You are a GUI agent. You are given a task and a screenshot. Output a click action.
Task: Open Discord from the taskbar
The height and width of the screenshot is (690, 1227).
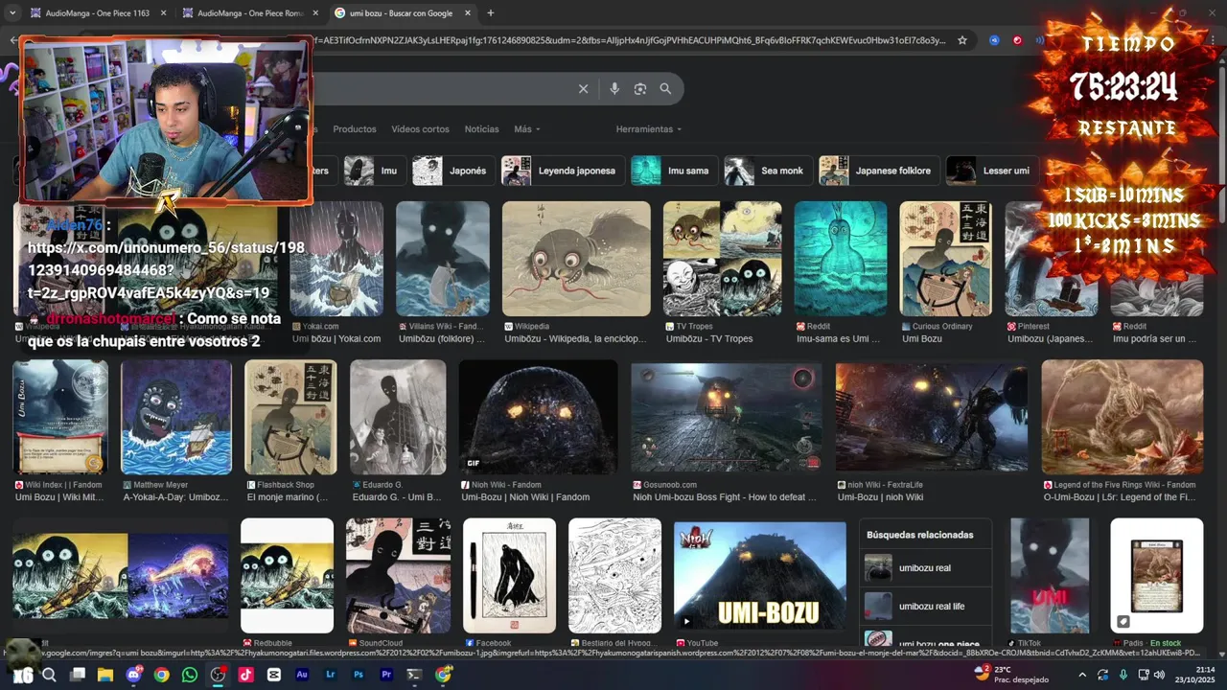click(133, 675)
